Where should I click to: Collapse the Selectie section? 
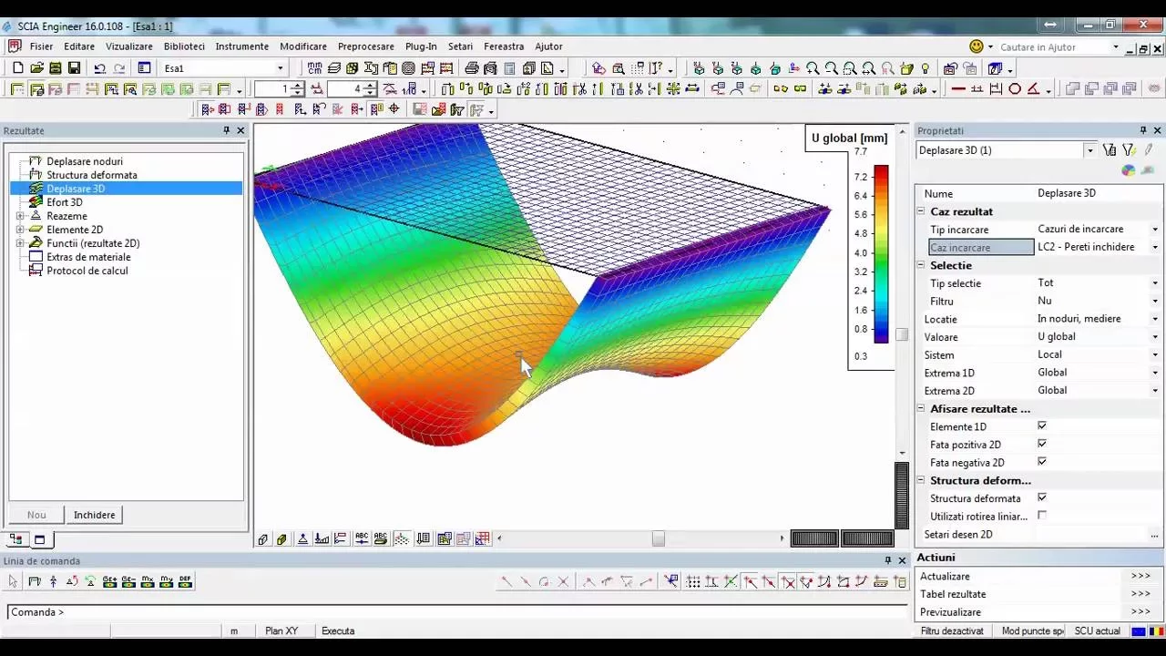click(921, 265)
